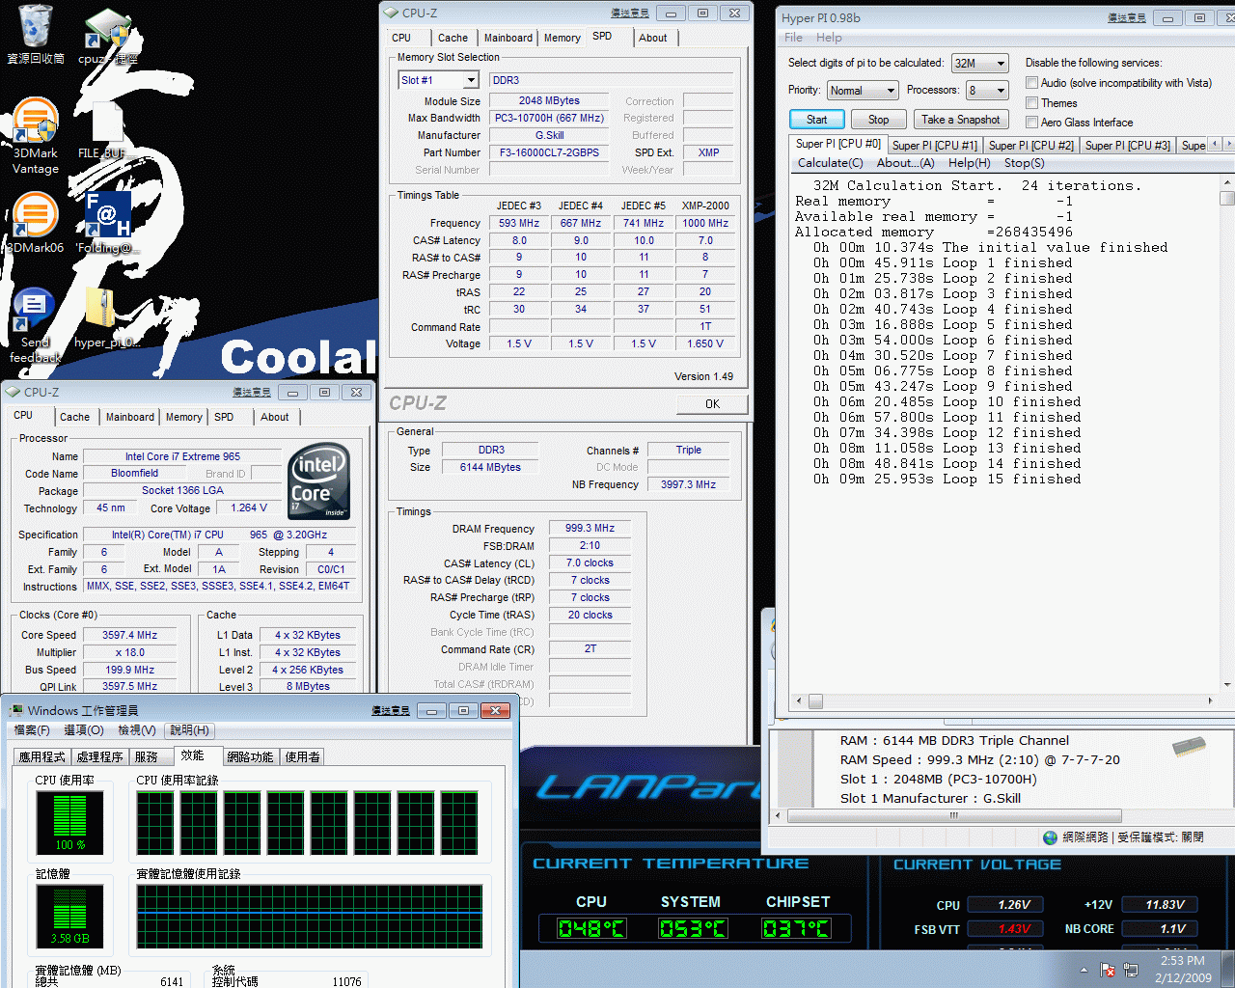Click the RAM info panel horizontal scrollbar
The image size is (1235, 988).
pos(954,815)
